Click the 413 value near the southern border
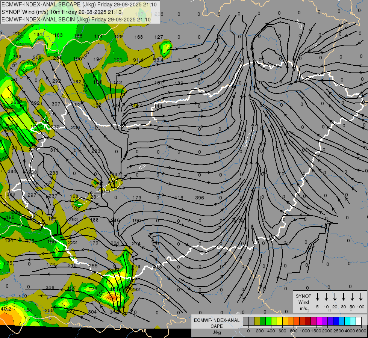The height and width of the screenshot is (338, 368). pyautogui.click(x=157, y=267)
